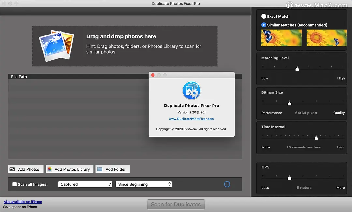Close the About dialog with red button
Image resolution: width=352 pixels, height=212 pixels.
[x=153, y=75]
